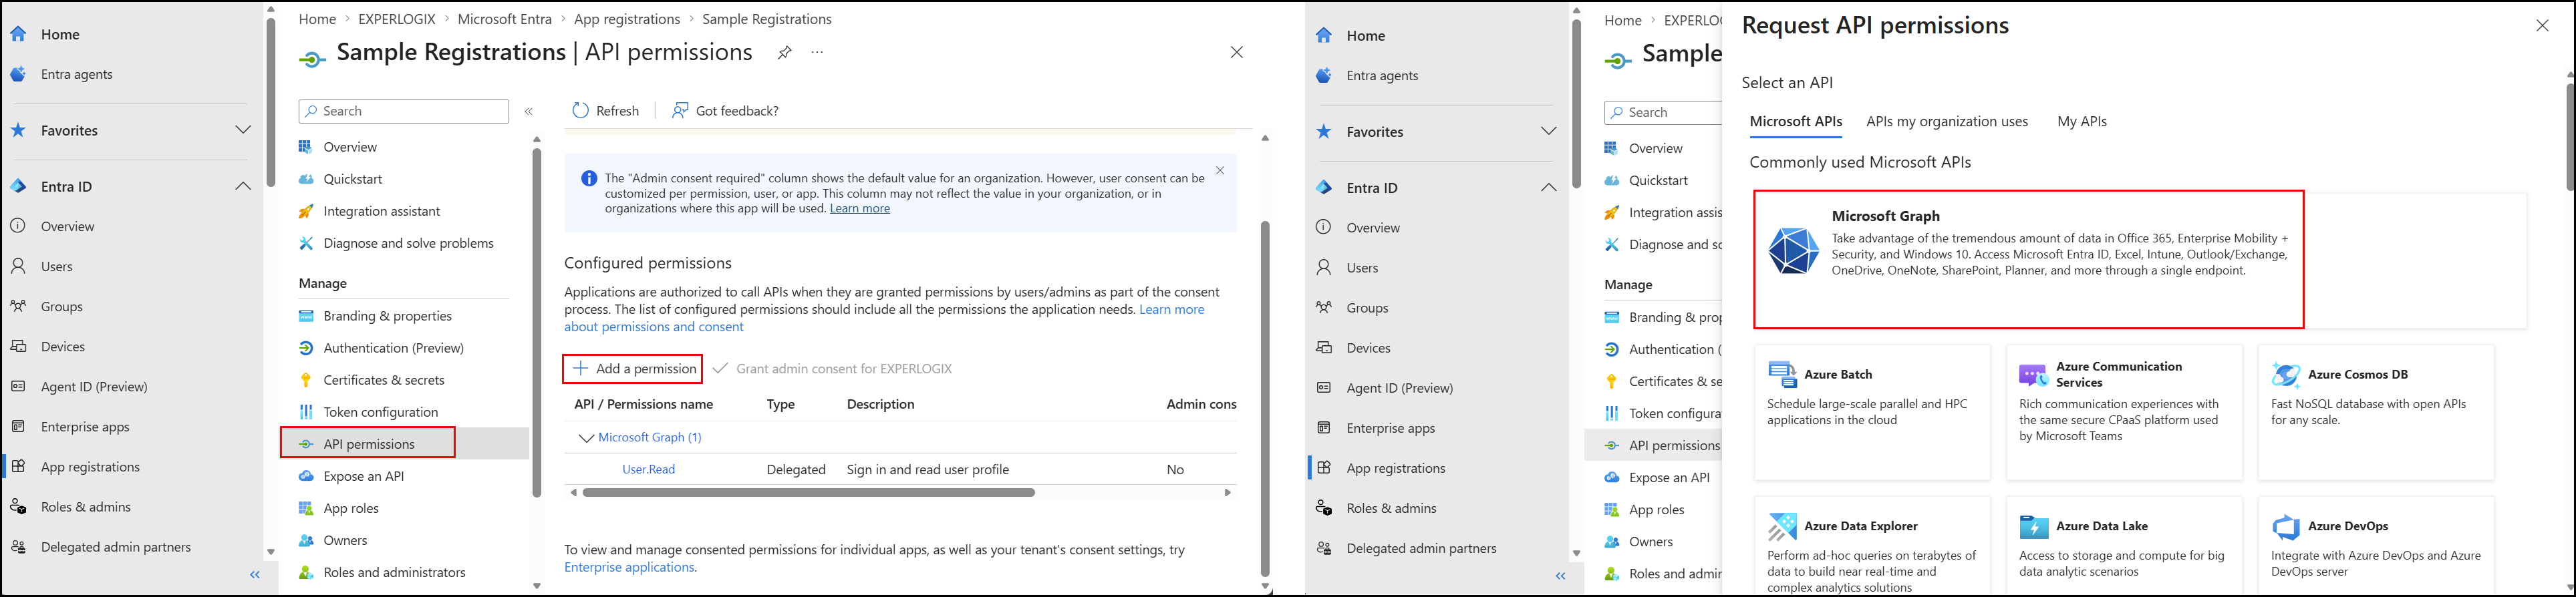Click the app menu's vertical scrollbar, left screenshot

537,323
